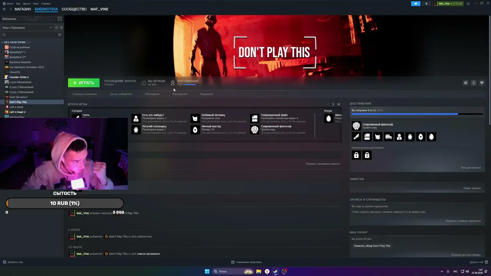Select the first locked achievement icon
This screenshot has width=491, height=276.
click(356, 155)
